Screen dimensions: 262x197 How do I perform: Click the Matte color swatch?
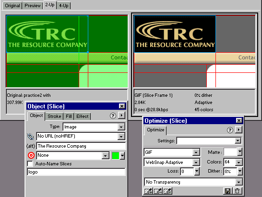(x=230, y=152)
